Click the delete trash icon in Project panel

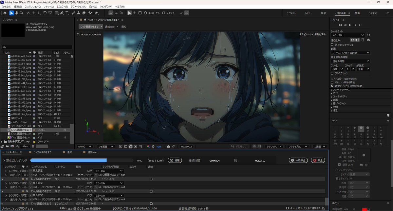[33, 146]
